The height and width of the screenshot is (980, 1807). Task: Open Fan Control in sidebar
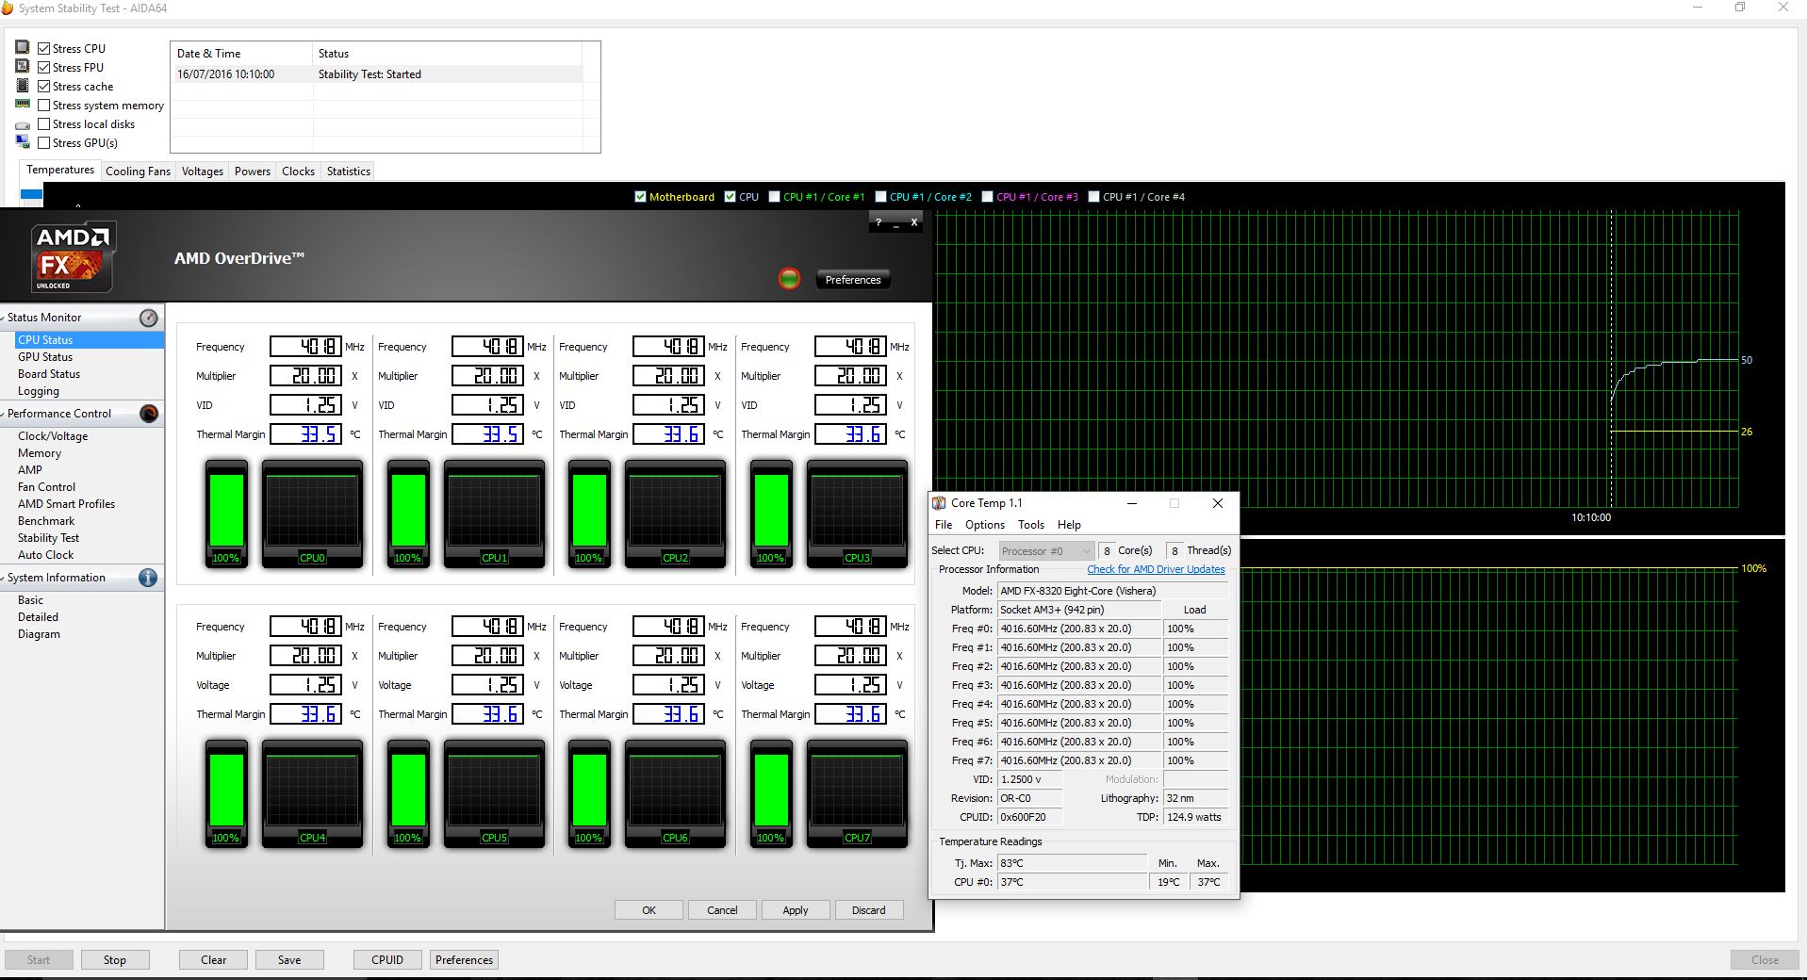(46, 487)
